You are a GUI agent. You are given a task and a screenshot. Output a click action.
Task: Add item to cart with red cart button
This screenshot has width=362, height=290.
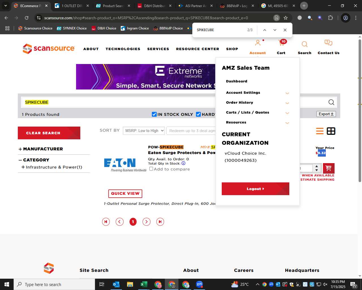[x=329, y=168]
